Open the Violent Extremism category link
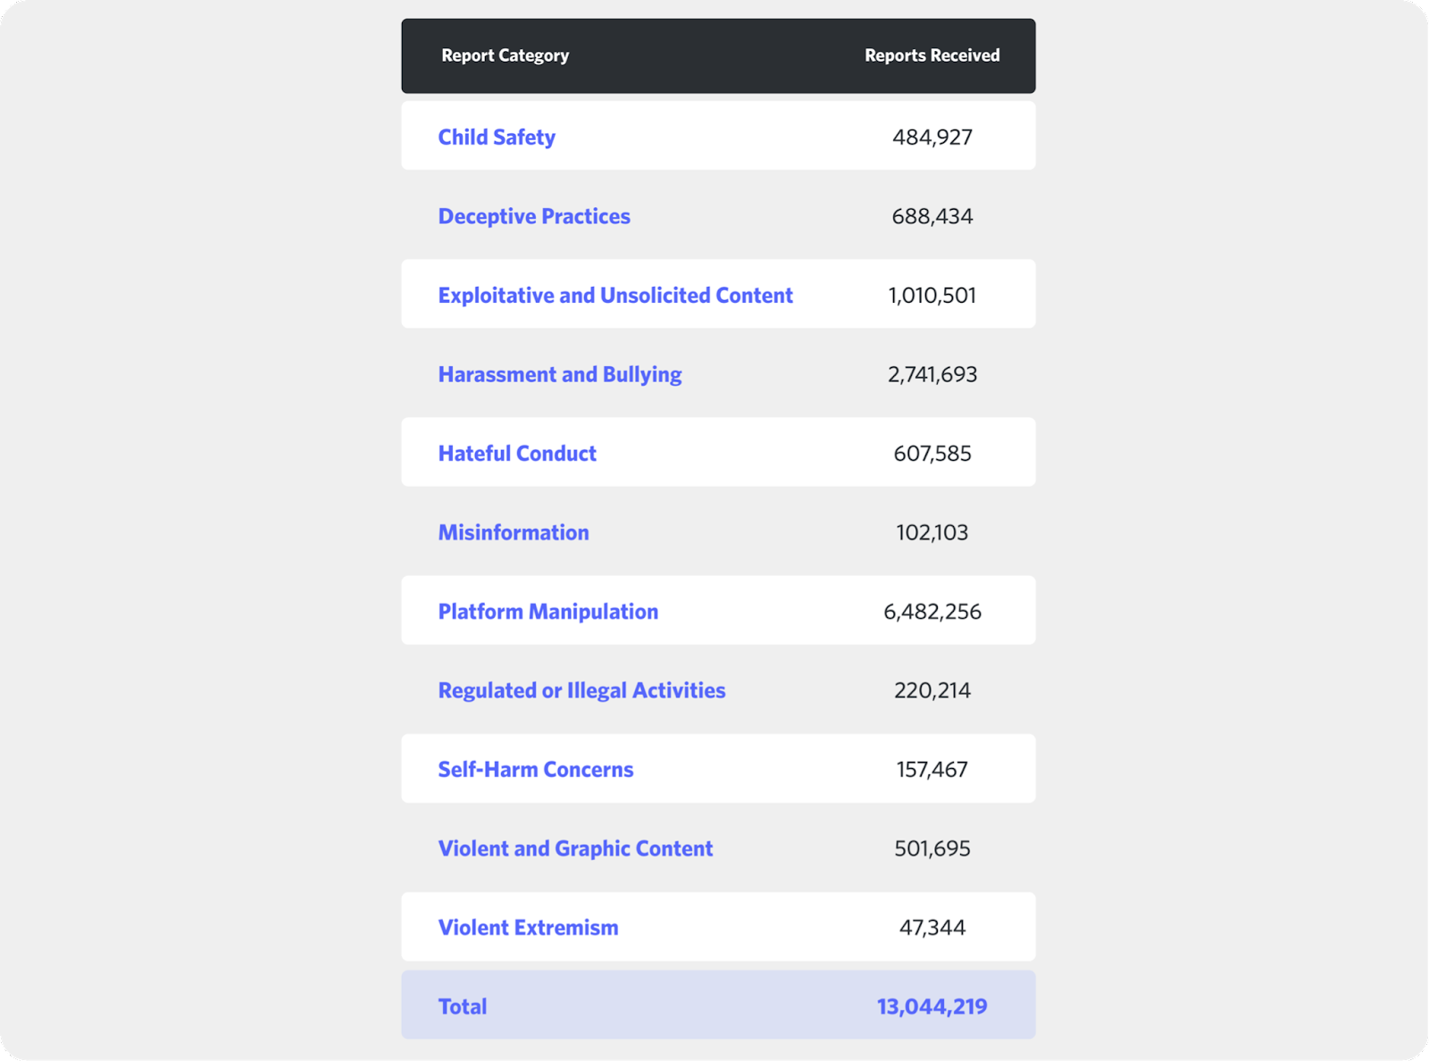 pos(527,927)
